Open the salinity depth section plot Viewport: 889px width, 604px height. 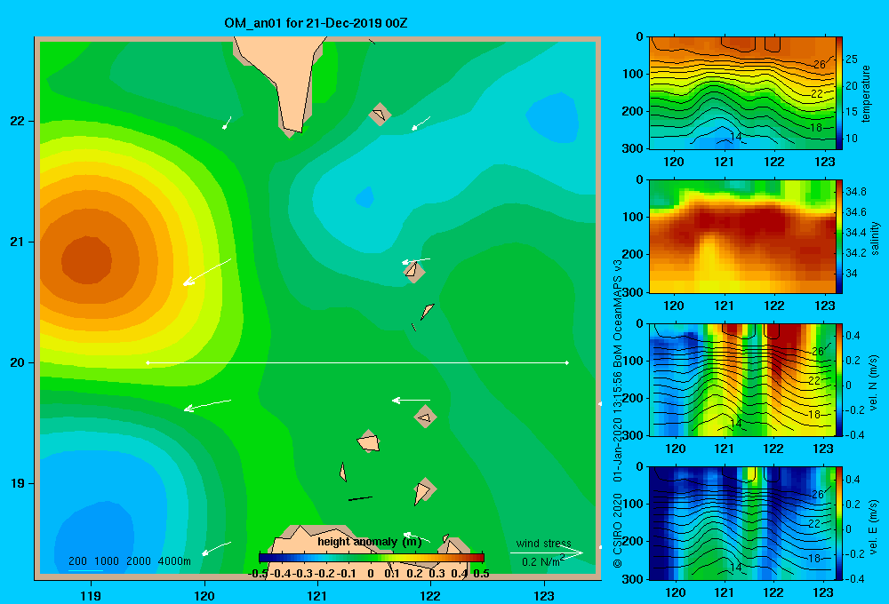click(742, 236)
